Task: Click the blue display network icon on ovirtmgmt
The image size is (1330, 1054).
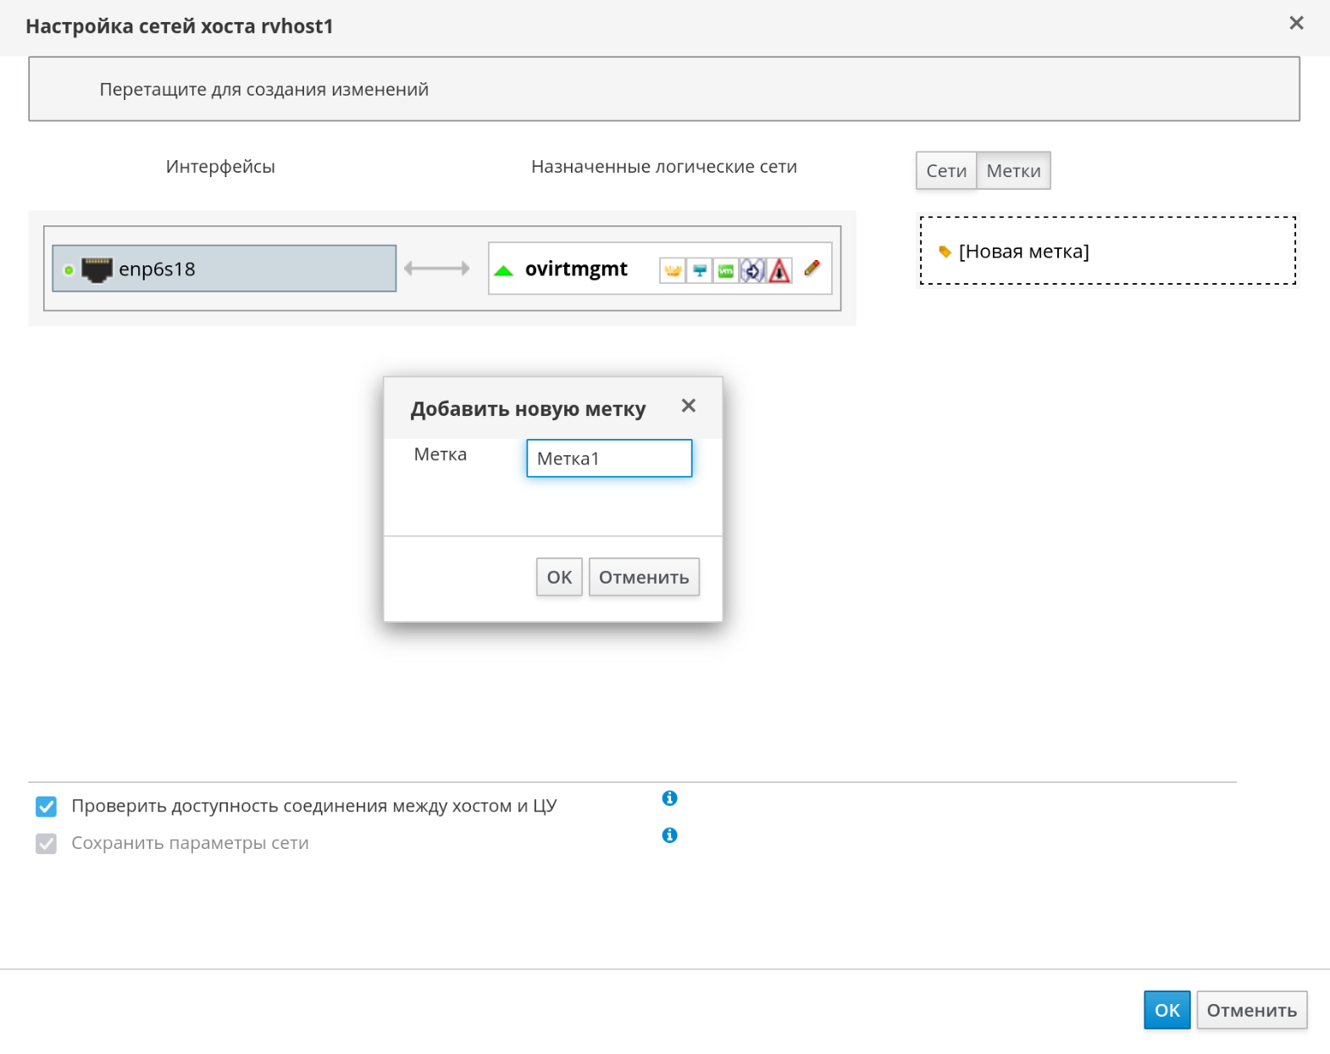Action: pos(699,270)
